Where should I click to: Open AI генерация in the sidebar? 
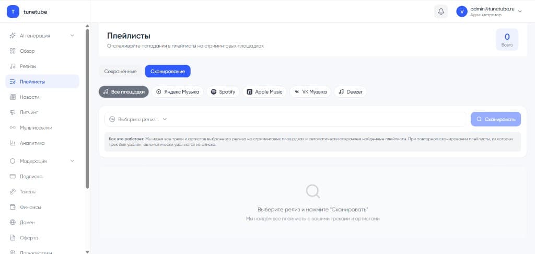[x=42, y=36]
